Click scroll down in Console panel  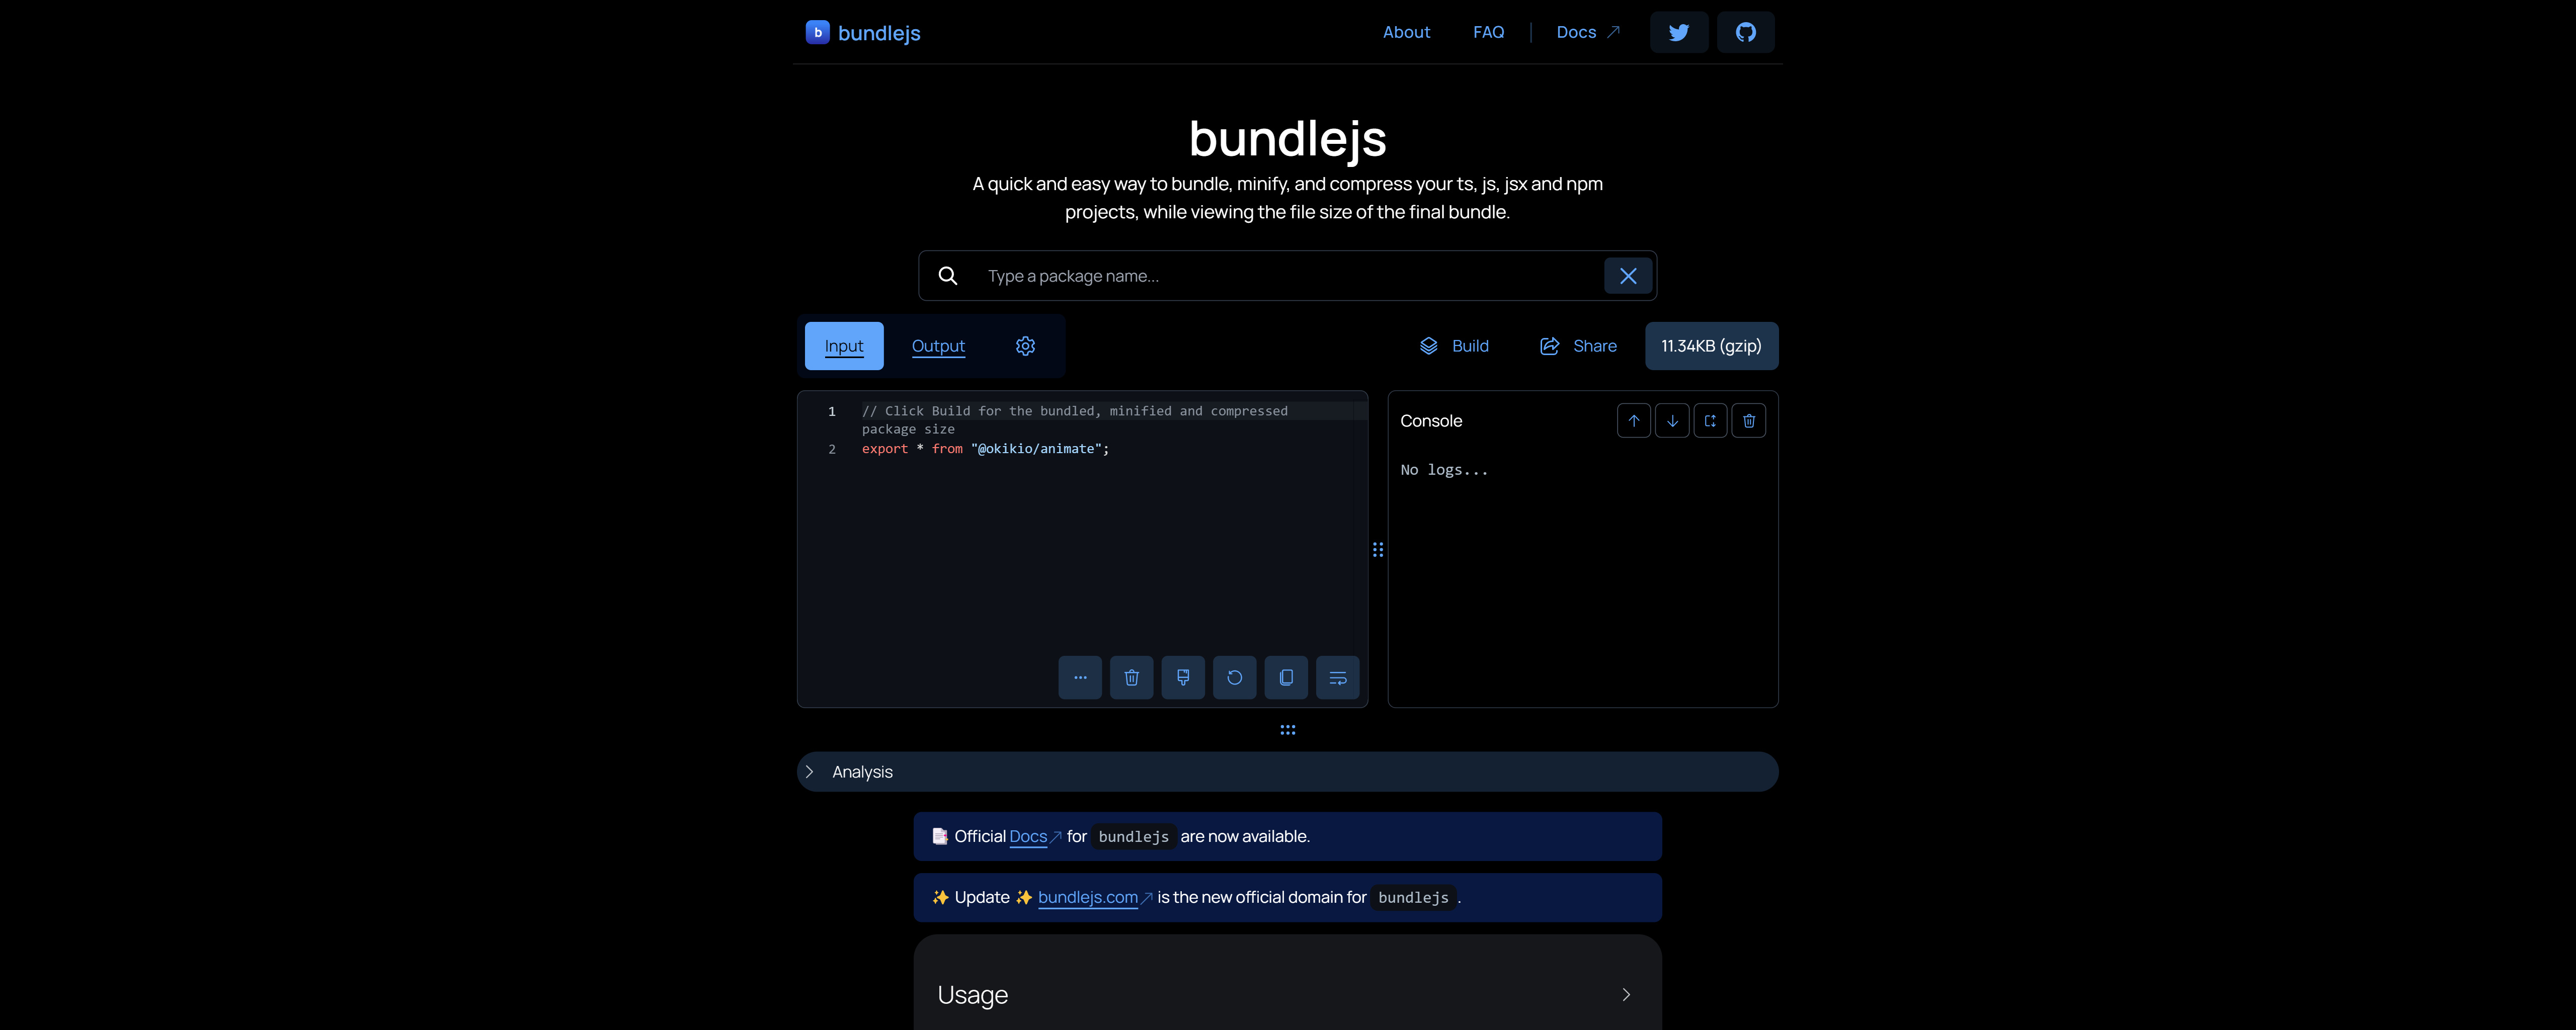(x=1672, y=419)
